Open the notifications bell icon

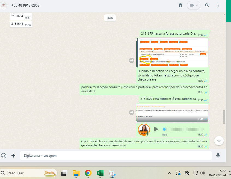tap(230, 173)
